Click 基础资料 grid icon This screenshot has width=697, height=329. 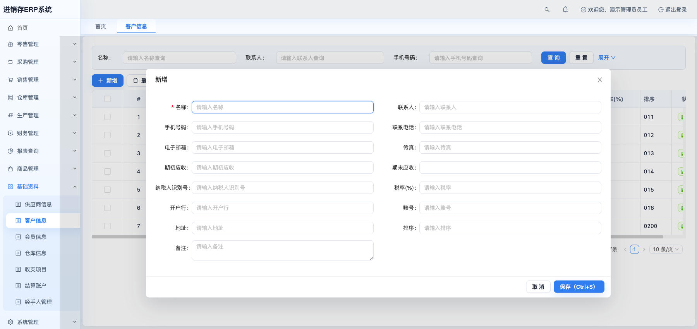(x=10, y=187)
